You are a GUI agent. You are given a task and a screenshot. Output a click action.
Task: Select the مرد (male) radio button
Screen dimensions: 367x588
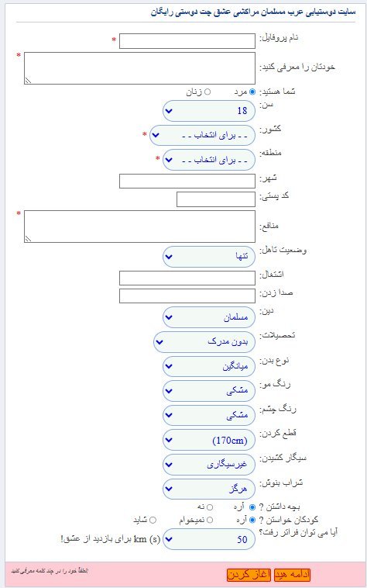252,92
